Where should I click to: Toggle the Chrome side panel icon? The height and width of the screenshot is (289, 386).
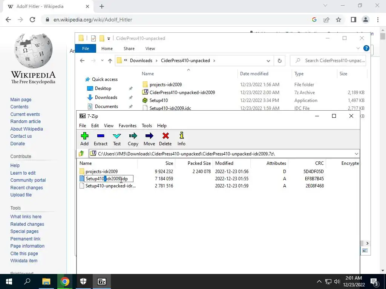point(354,20)
